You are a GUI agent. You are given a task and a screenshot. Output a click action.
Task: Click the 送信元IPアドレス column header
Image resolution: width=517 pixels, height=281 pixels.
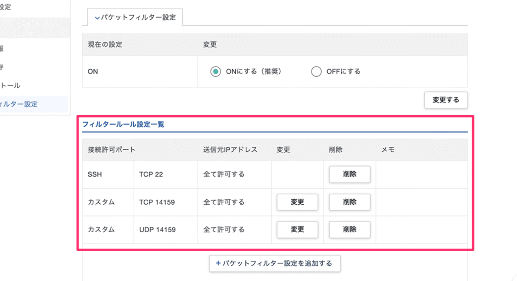click(230, 150)
